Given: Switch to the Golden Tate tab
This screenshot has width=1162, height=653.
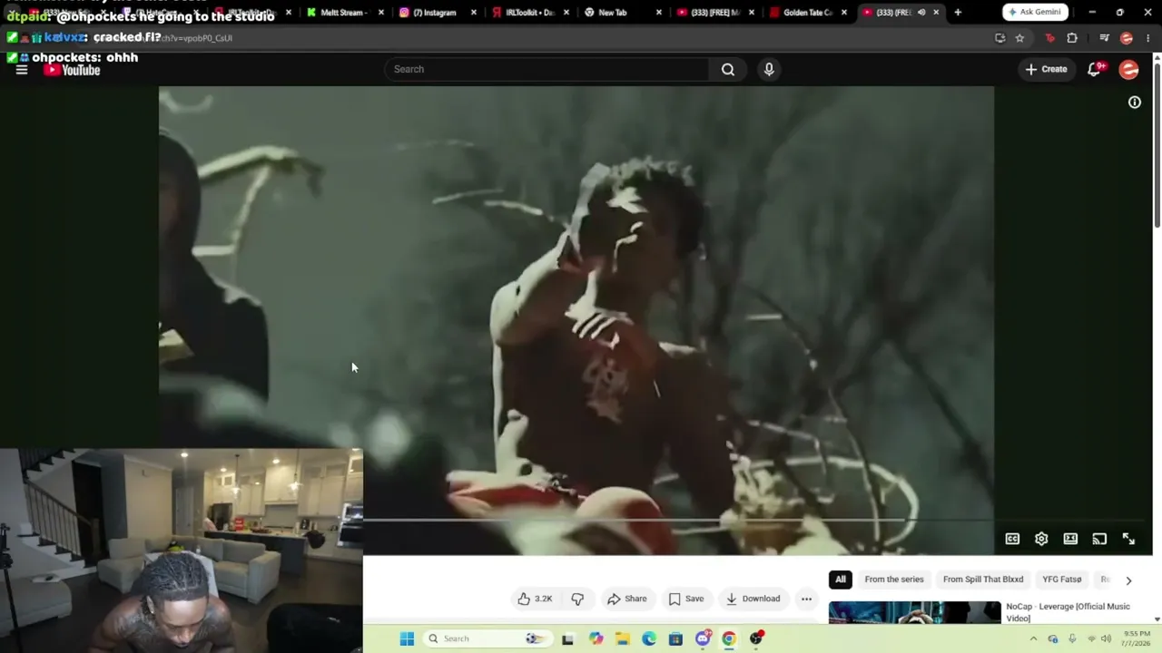Looking at the screenshot, I should (x=807, y=13).
